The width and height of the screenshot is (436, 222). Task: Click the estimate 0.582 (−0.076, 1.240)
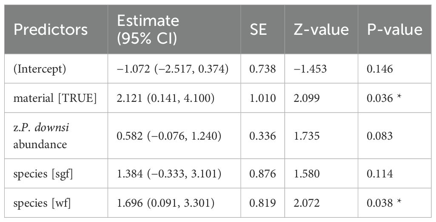(x=169, y=136)
